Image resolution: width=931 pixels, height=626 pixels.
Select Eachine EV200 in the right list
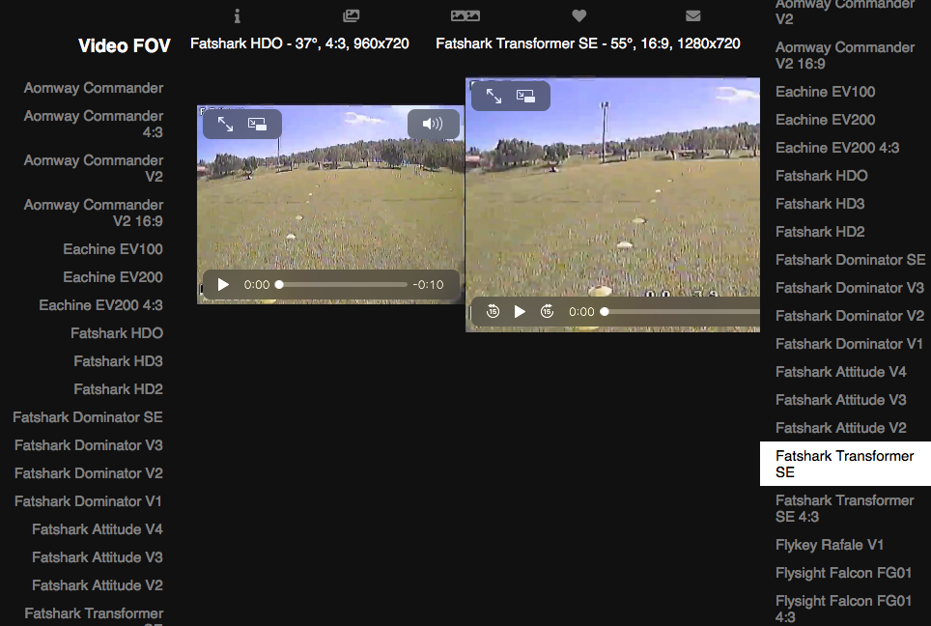coord(826,120)
